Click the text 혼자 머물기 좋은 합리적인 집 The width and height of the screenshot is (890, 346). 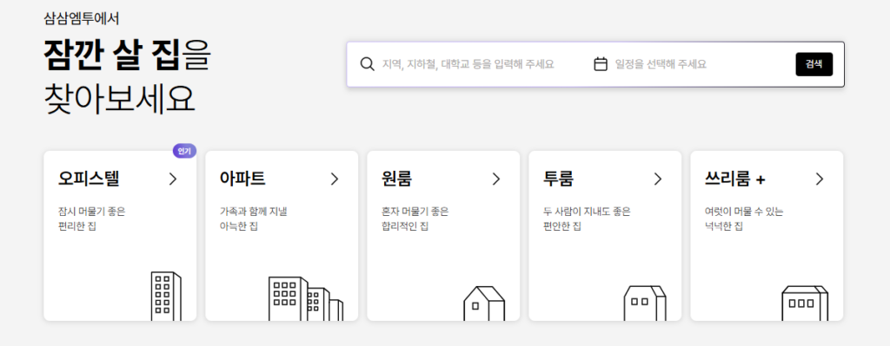pos(415,219)
